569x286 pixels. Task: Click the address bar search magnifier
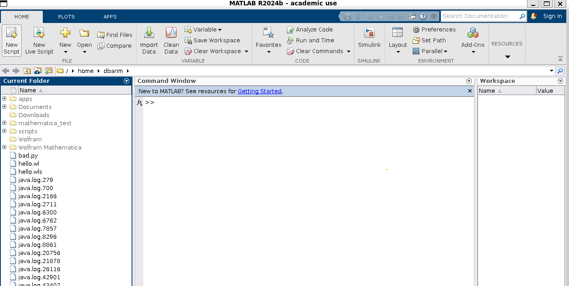click(560, 71)
